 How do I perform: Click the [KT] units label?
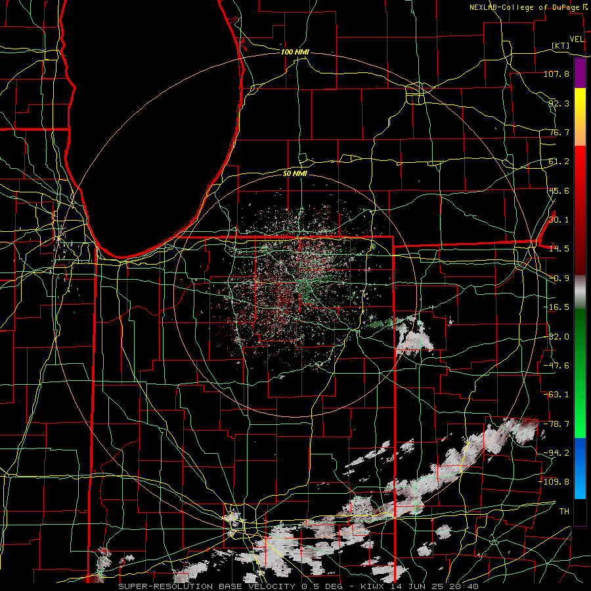[x=561, y=45]
